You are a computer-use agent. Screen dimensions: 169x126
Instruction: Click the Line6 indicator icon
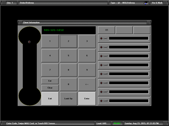[101, 83]
